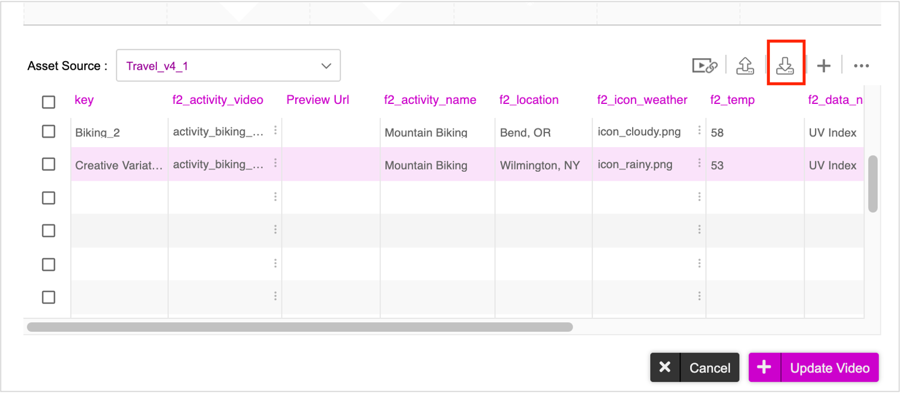This screenshot has width=901, height=393.
Task: Click the vertical scrollbar thumb
Action: 873,184
